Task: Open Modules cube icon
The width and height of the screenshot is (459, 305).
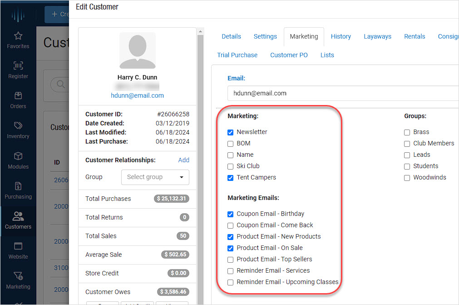Action: click(x=18, y=156)
